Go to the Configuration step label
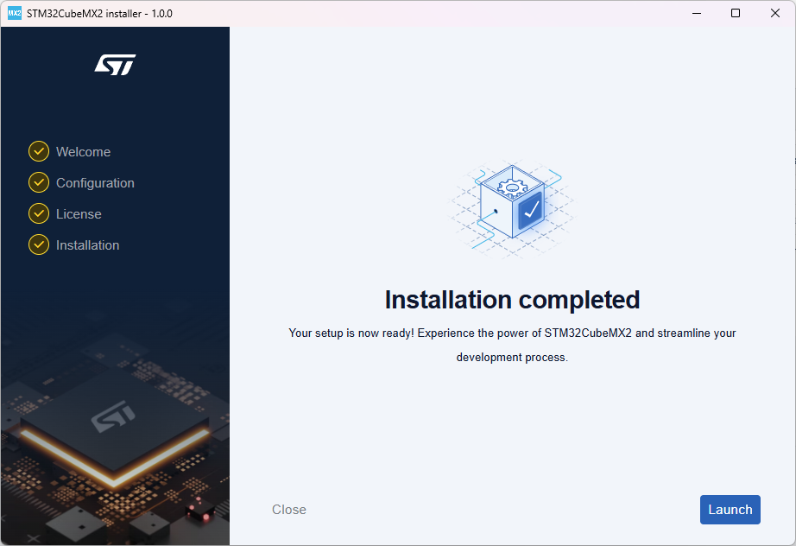The height and width of the screenshot is (546, 796). click(95, 183)
